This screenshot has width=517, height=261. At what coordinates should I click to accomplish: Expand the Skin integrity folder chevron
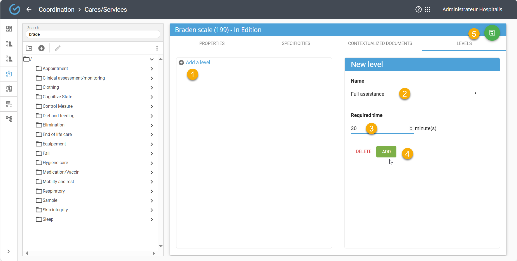pyautogui.click(x=152, y=210)
